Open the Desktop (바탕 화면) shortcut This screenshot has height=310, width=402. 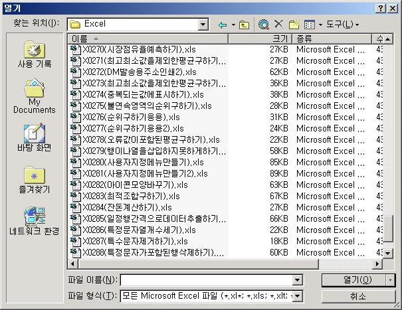pyautogui.click(x=35, y=137)
